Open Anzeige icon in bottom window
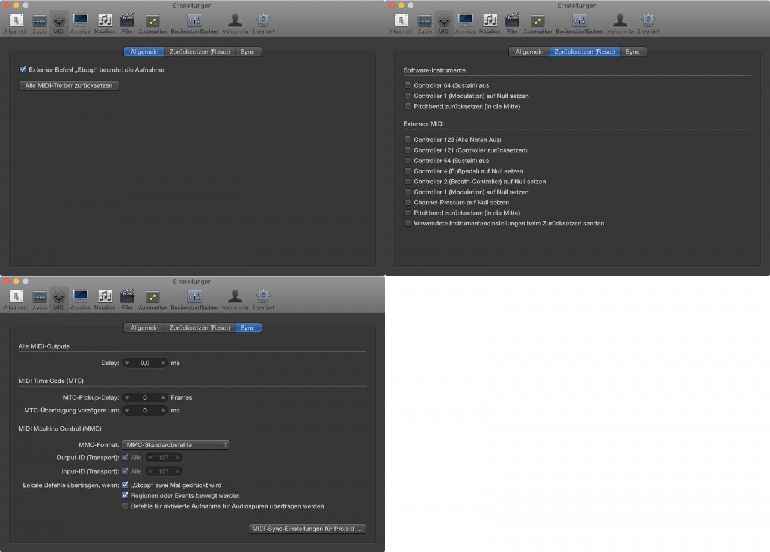This screenshot has height=552, width=770. 80,299
